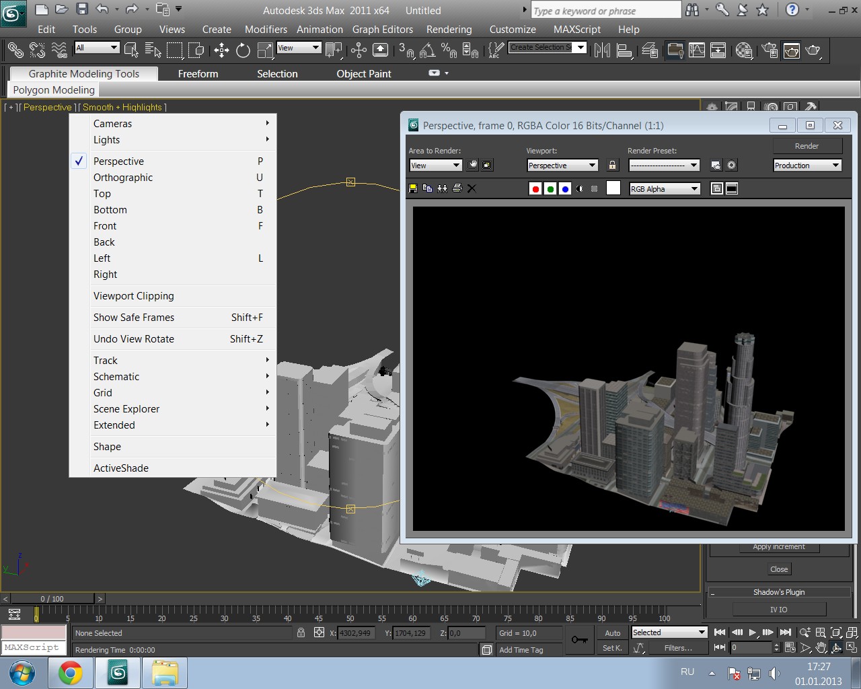Choose Top view from viewport menu

102,194
